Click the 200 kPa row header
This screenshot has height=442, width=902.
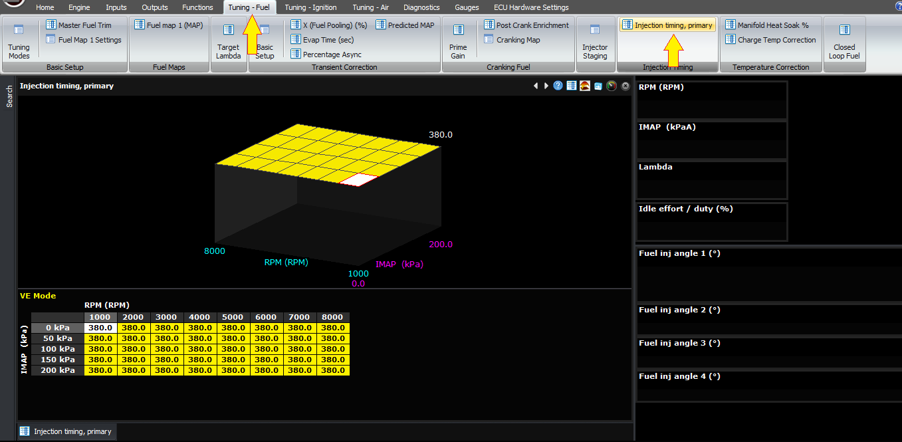click(x=58, y=370)
